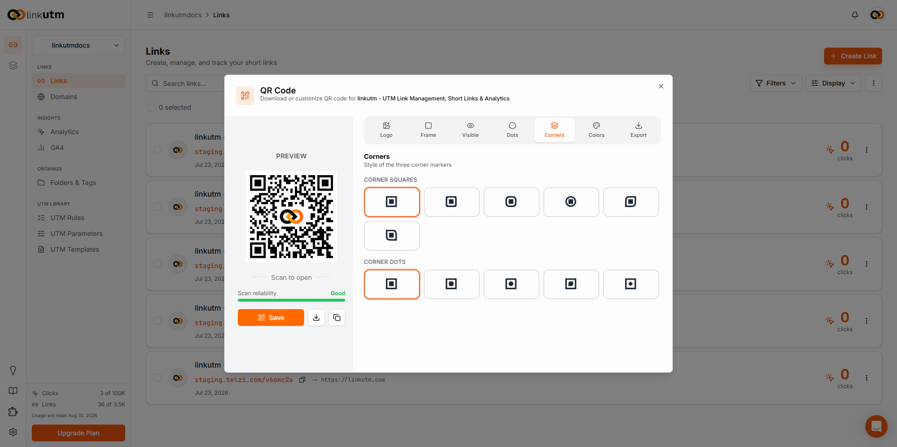Click the layers icon in the left rail
This screenshot has height=447, width=897.
(x=13, y=65)
